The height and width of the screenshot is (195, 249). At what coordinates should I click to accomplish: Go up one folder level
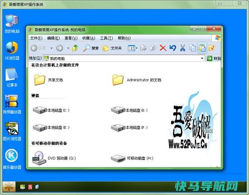coord(75,48)
